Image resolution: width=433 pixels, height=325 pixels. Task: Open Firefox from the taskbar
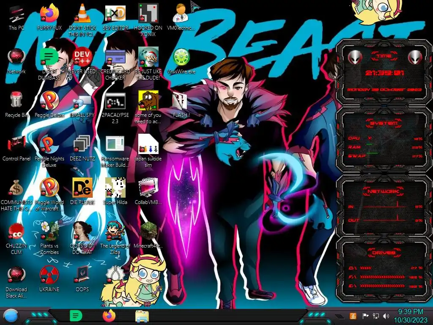(109, 316)
